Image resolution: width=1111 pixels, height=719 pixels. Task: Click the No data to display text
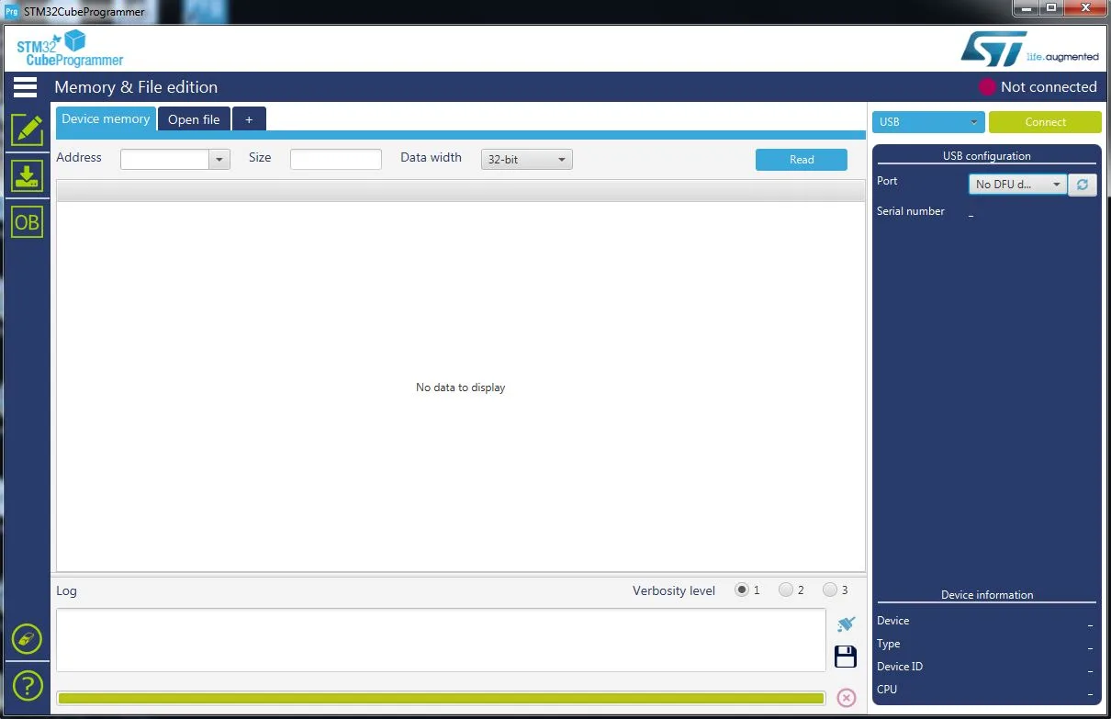coord(460,388)
